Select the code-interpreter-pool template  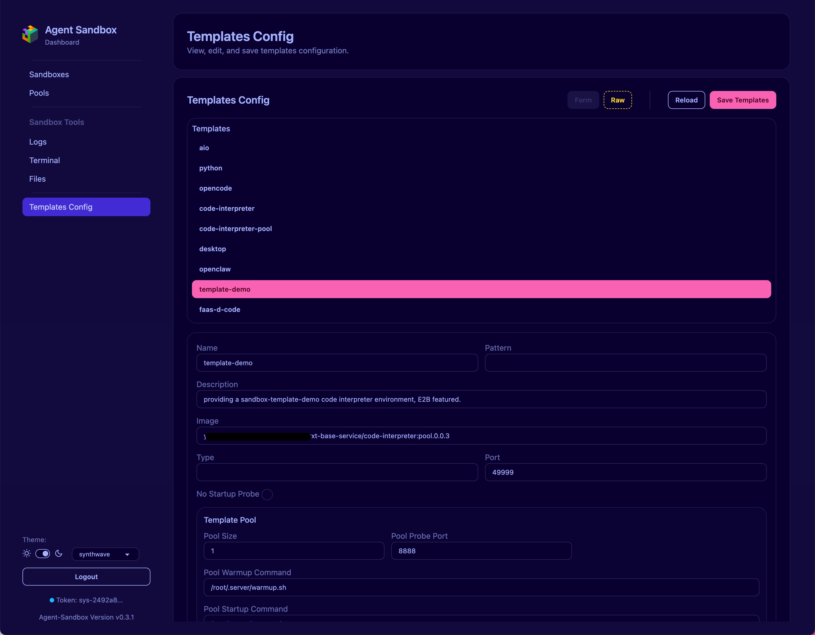[x=235, y=229]
